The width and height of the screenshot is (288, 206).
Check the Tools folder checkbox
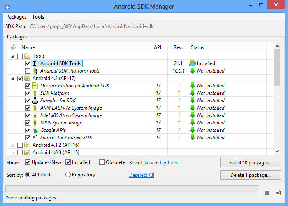tap(20, 56)
